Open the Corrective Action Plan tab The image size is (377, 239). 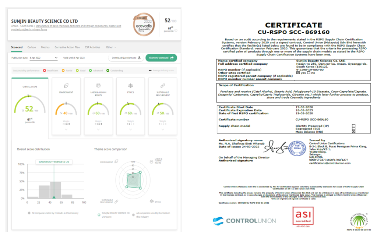[67, 47]
